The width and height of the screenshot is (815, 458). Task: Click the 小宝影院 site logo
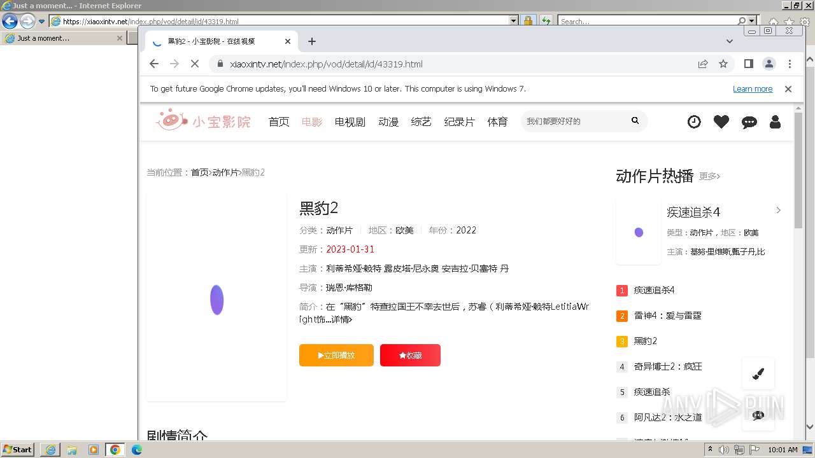pyautogui.click(x=204, y=120)
